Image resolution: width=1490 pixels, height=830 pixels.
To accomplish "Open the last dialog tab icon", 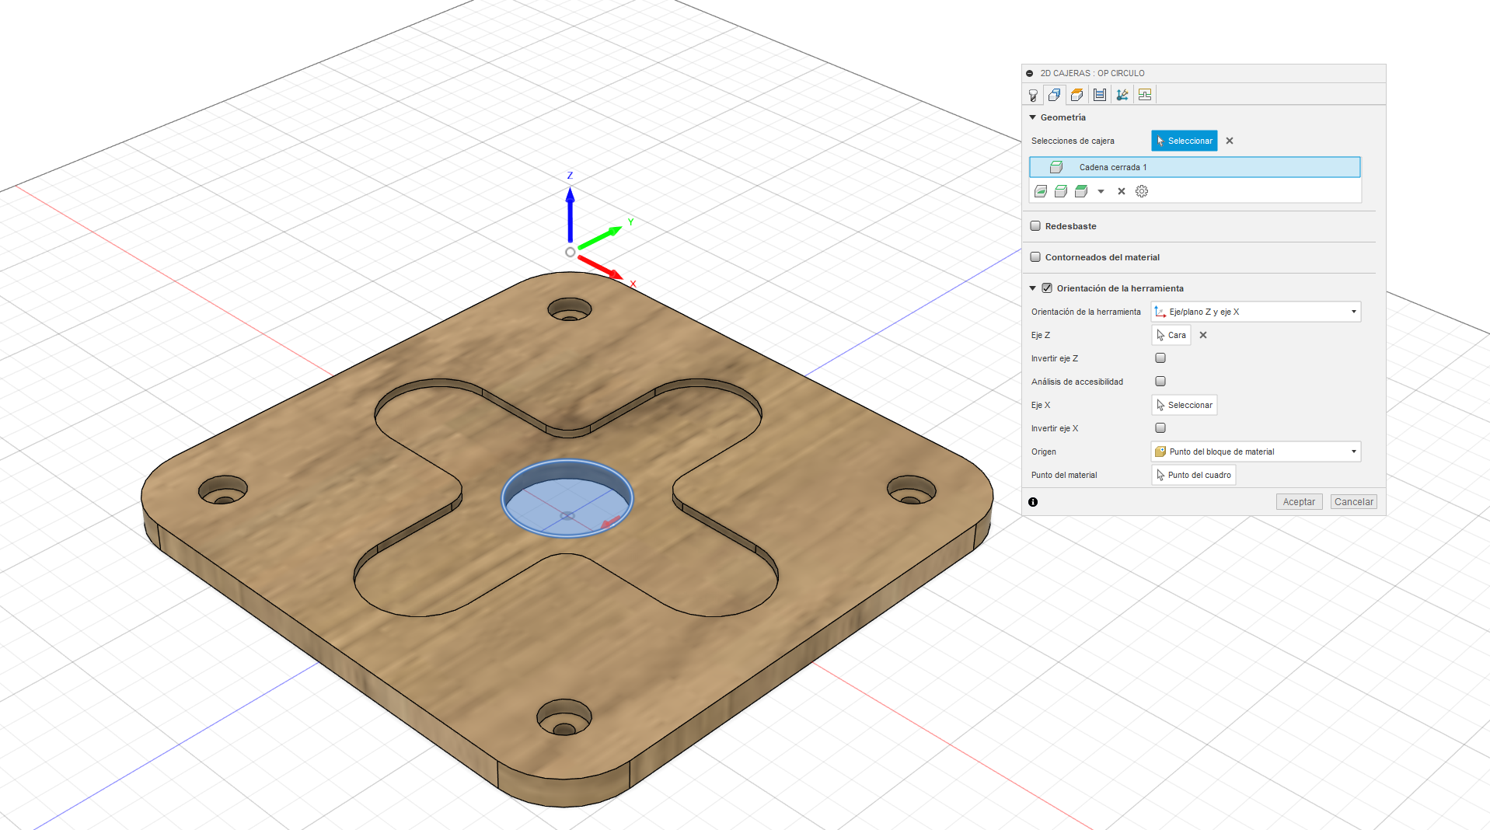I will point(1144,95).
